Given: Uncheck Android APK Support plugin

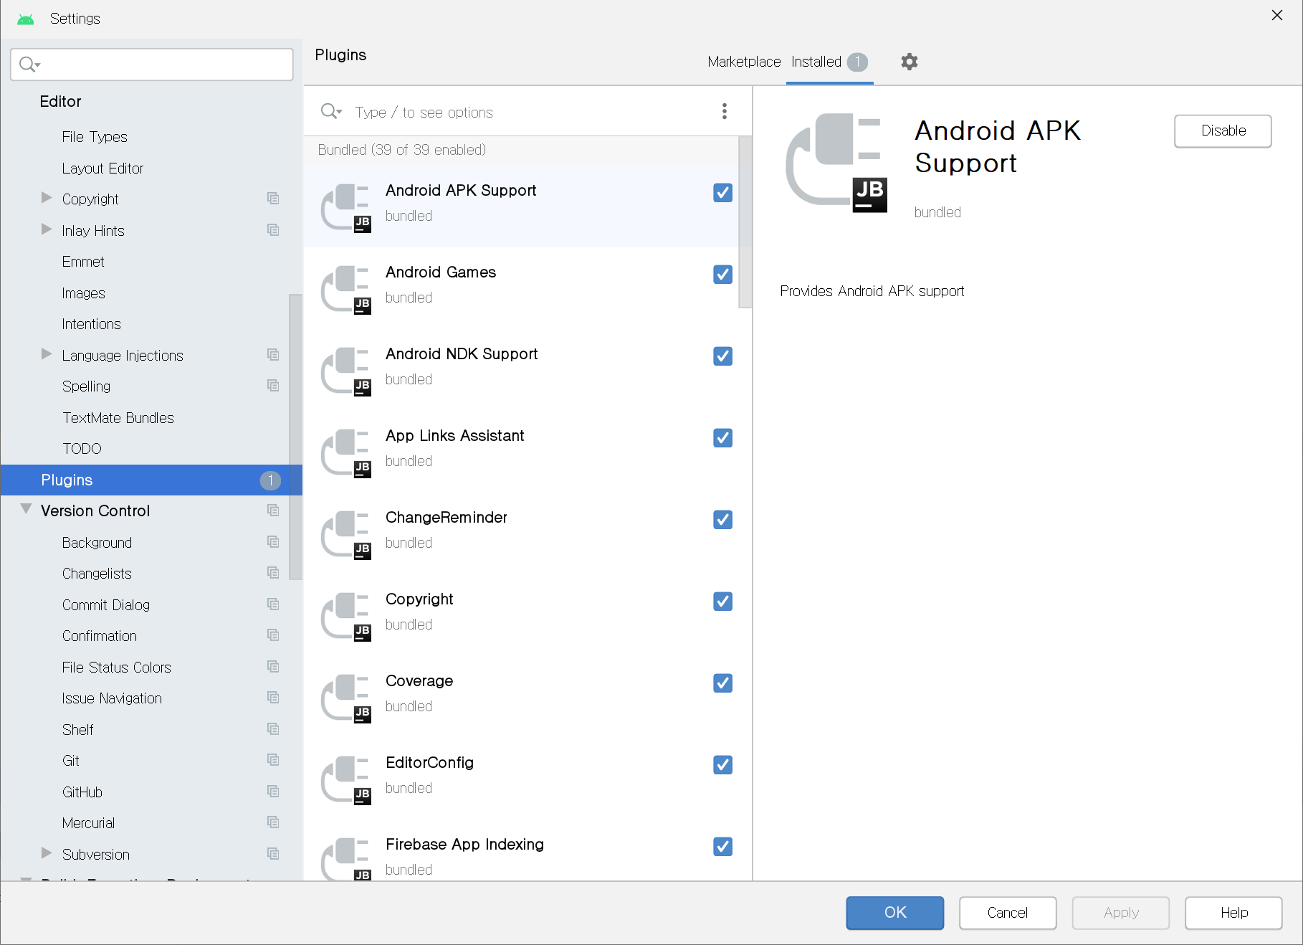Looking at the screenshot, I should [722, 192].
